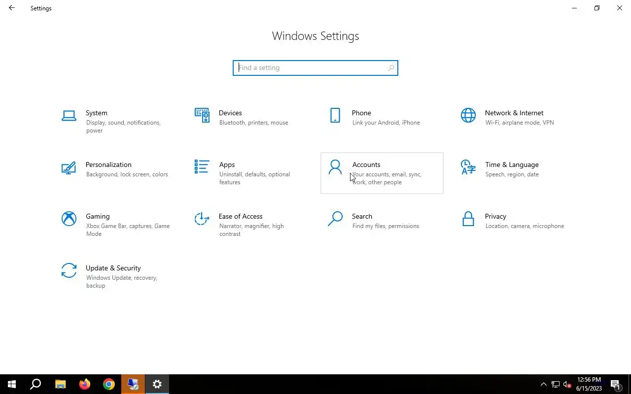Click "Location, camera, microphone" text
This screenshot has height=394, width=631.
[x=525, y=226]
